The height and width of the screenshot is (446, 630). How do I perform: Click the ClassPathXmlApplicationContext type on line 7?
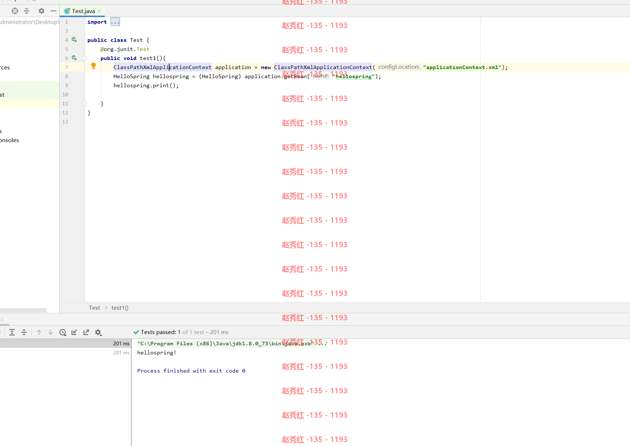(162, 67)
